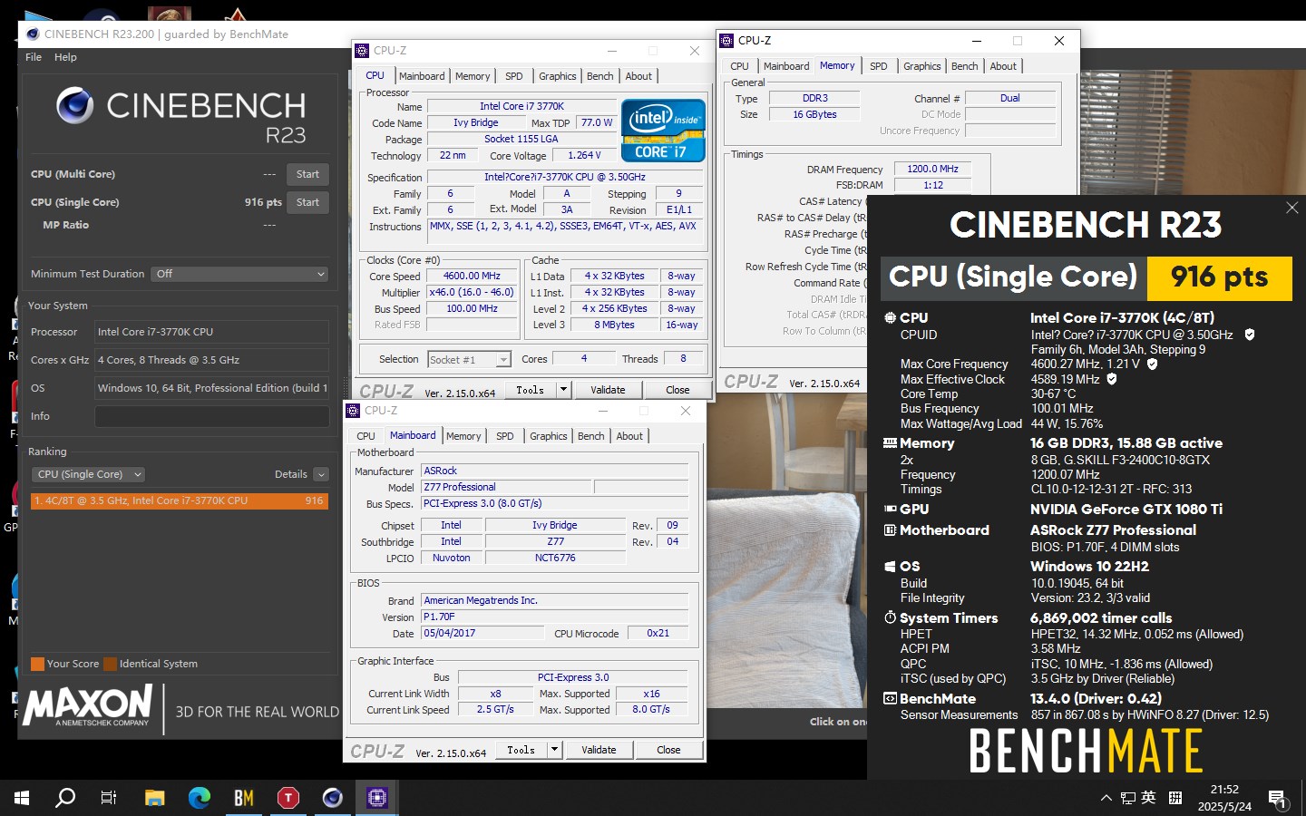Open Task View in taskbar
Image resolution: width=1306 pixels, height=816 pixels.
[109, 798]
